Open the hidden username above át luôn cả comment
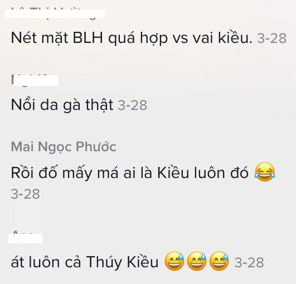 pos(25,238)
